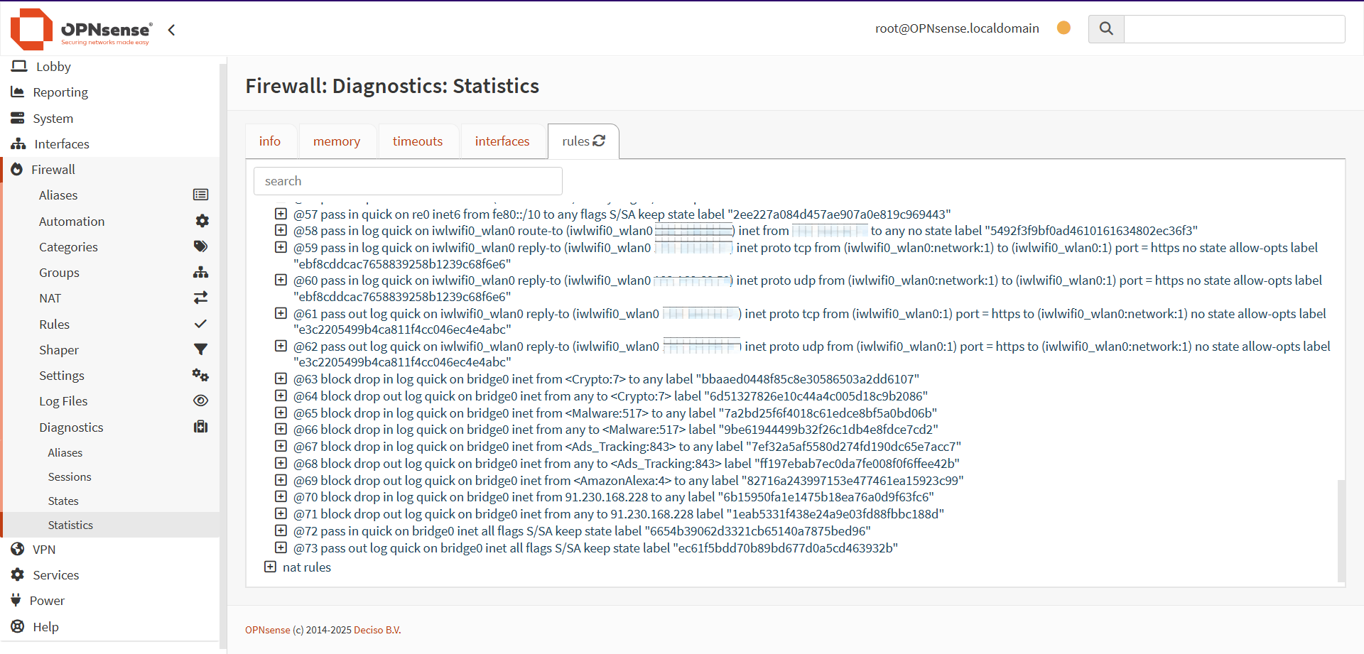Open the timeouts tab
Viewport: 1364px width, 654px height.
(418, 141)
